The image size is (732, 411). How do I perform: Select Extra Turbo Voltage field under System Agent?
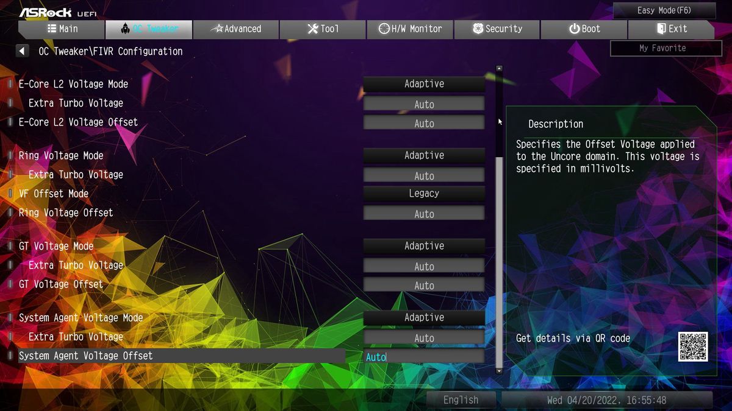[424, 338]
